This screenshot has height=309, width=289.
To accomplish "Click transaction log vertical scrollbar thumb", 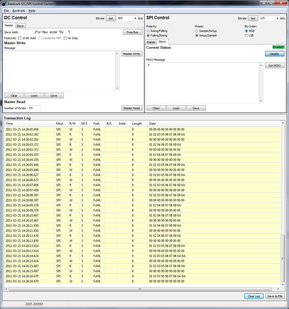I will [x=283, y=258].
